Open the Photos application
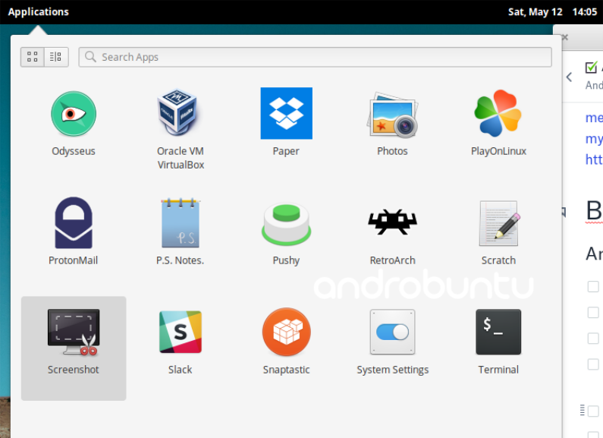The width and height of the screenshot is (603, 438). pos(392,115)
